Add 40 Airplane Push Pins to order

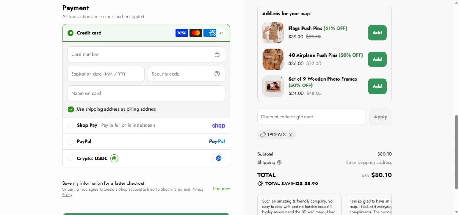click(377, 59)
